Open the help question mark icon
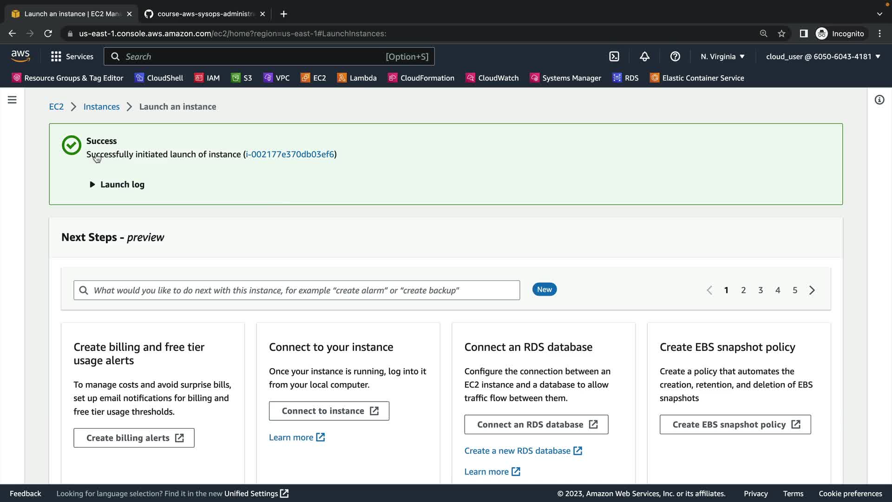The image size is (892, 502). pos(675,57)
